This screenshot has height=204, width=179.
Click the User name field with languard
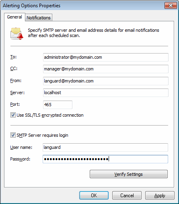(x=105, y=147)
